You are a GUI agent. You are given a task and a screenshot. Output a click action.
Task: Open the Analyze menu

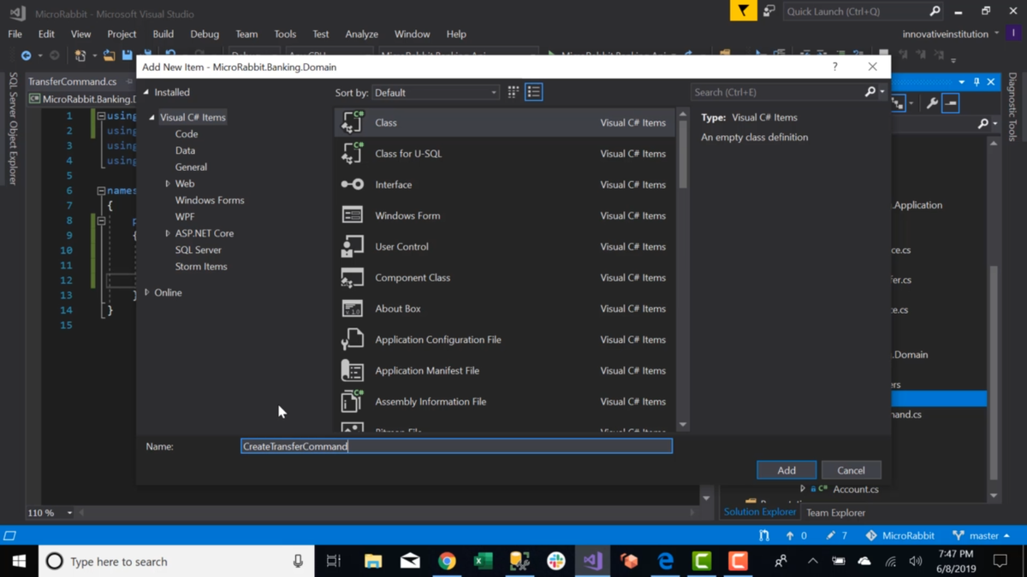(x=361, y=34)
